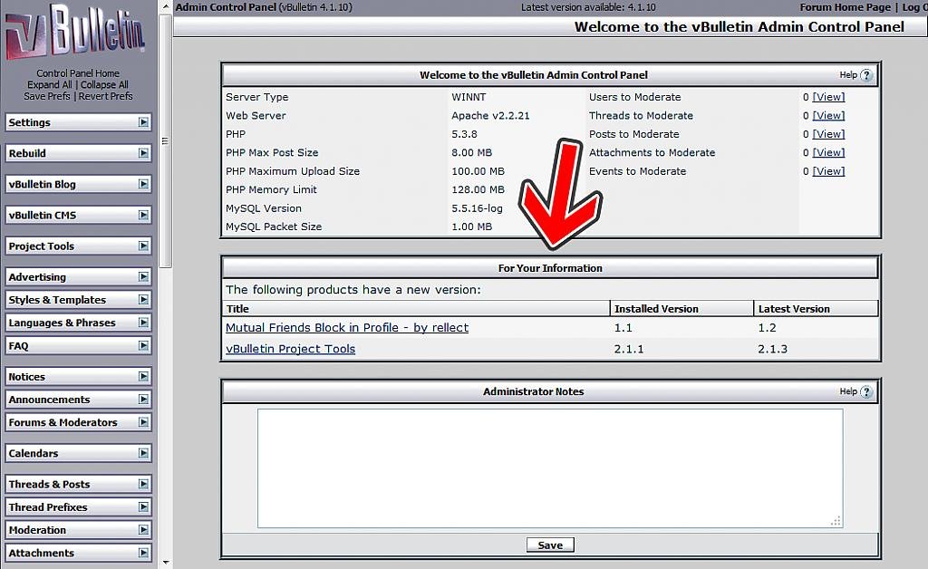The width and height of the screenshot is (928, 569).
Task: Click the Expand All link
Action: [x=50, y=84]
